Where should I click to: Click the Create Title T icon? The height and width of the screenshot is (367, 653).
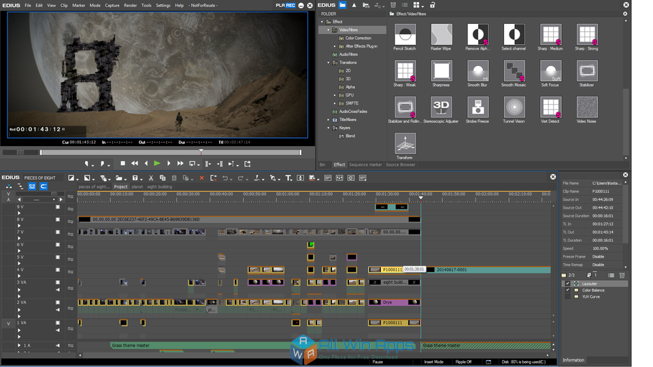(288, 178)
